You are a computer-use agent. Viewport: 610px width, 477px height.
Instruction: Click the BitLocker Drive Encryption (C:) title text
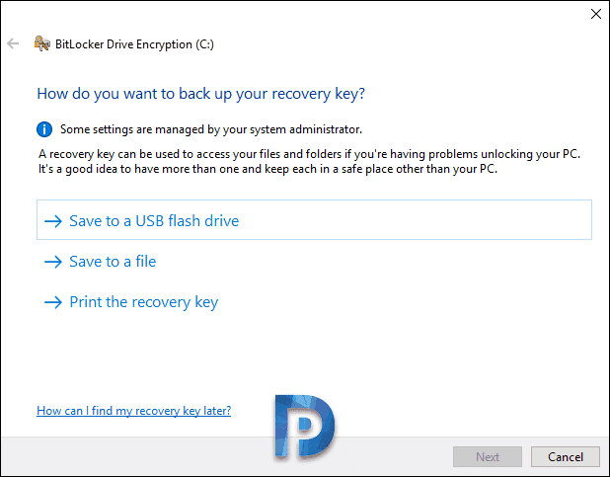point(134,44)
